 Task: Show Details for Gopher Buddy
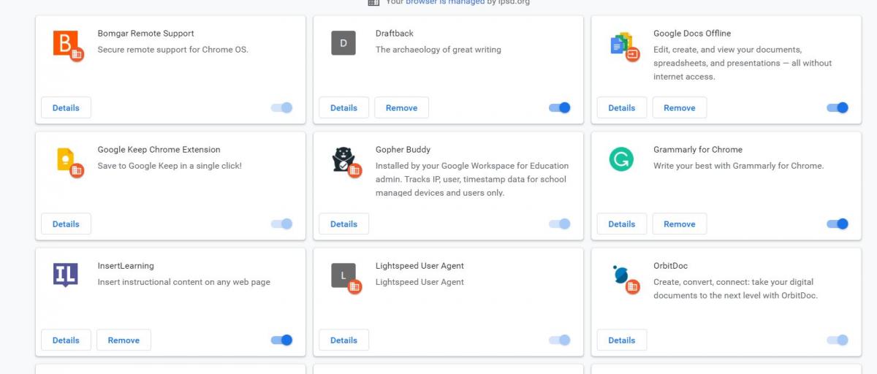point(343,224)
